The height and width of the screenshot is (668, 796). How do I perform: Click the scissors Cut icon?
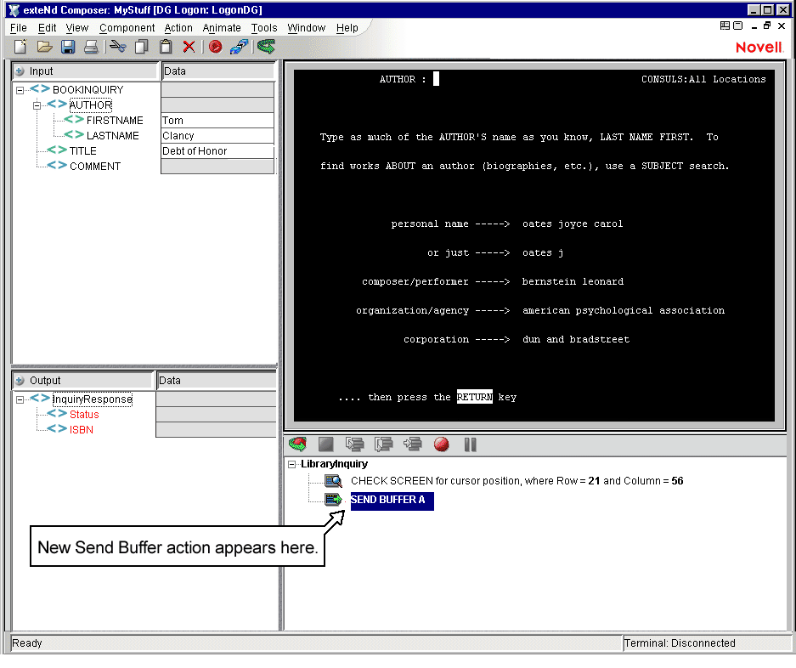118,47
